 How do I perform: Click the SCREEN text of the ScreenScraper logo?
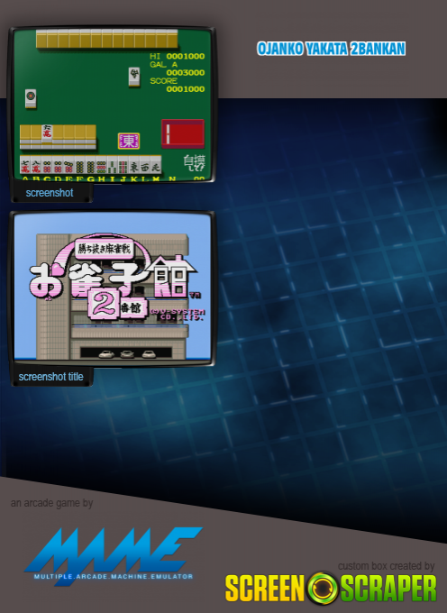265,588
